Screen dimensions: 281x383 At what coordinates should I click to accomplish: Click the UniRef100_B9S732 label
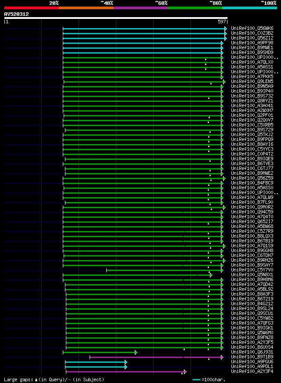(x=252, y=96)
